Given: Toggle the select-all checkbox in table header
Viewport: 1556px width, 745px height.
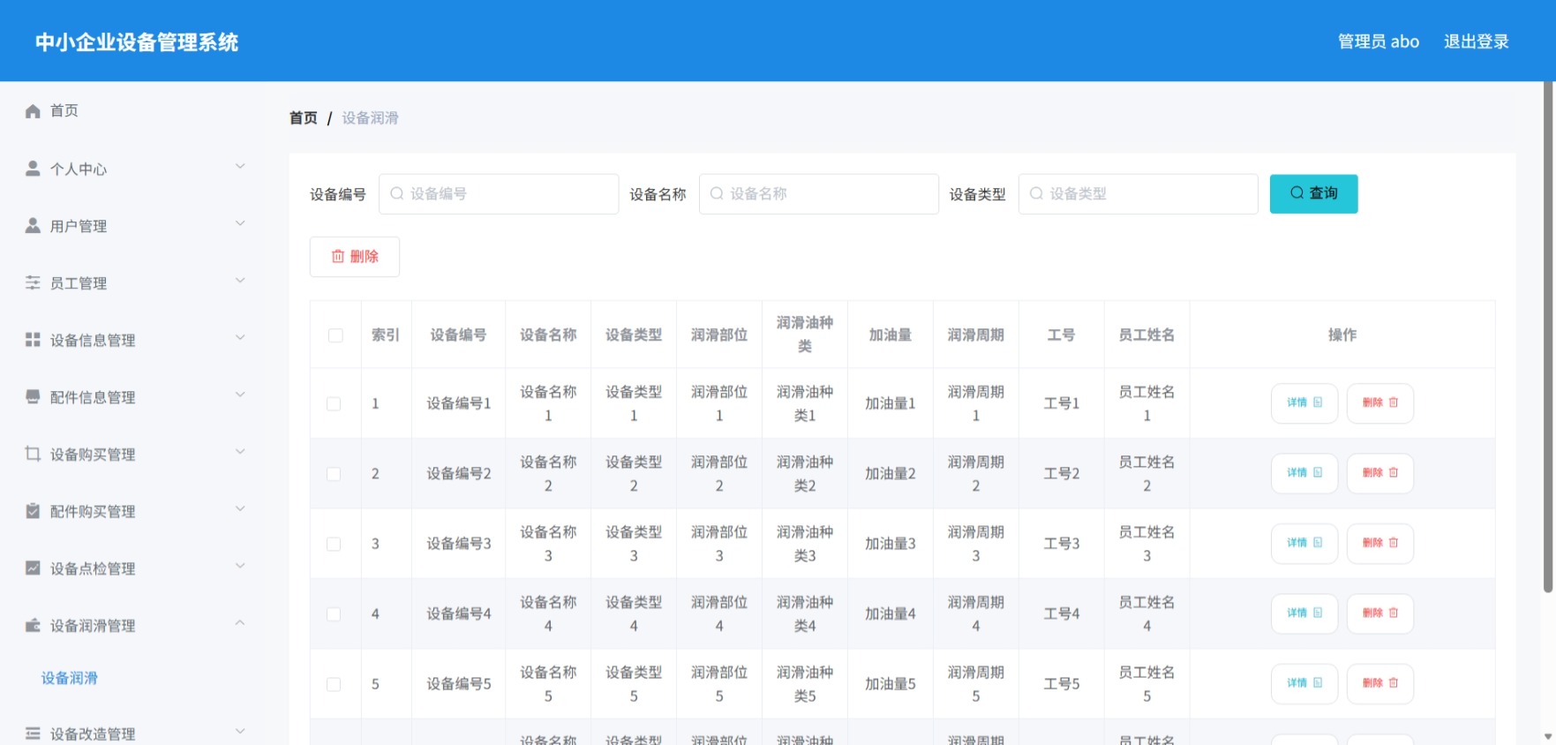Looking at the screenshot, I should 335,335.
